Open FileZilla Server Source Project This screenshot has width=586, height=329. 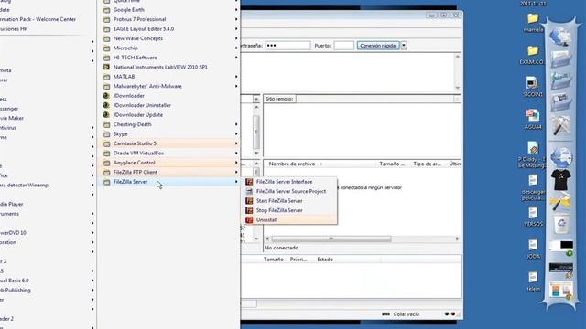[x=291, y=191]
